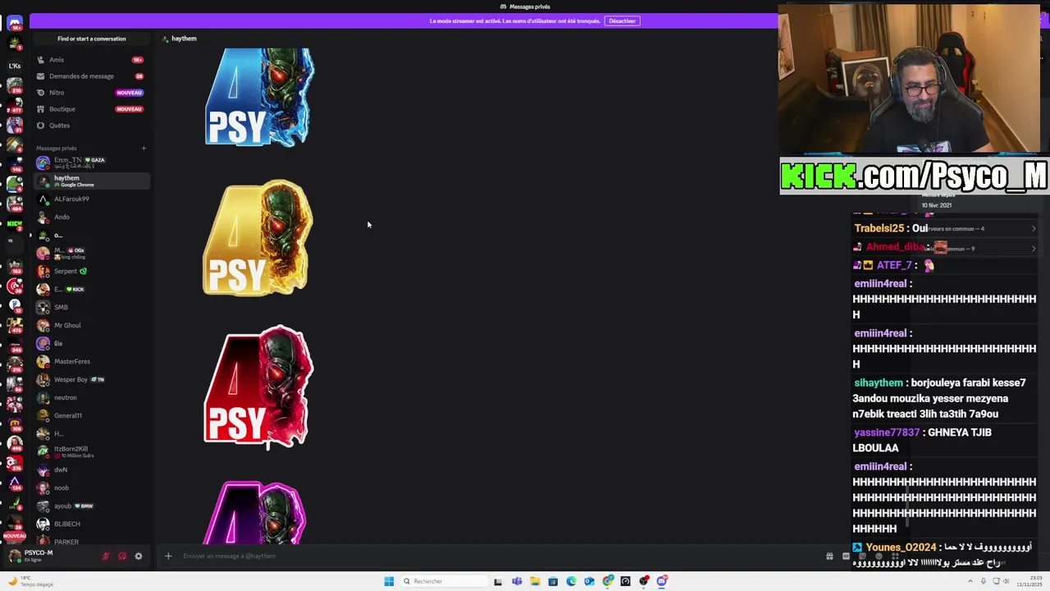Open Task View on taskbar
This screenshot has height=591, width=1050.
(498, 581)
